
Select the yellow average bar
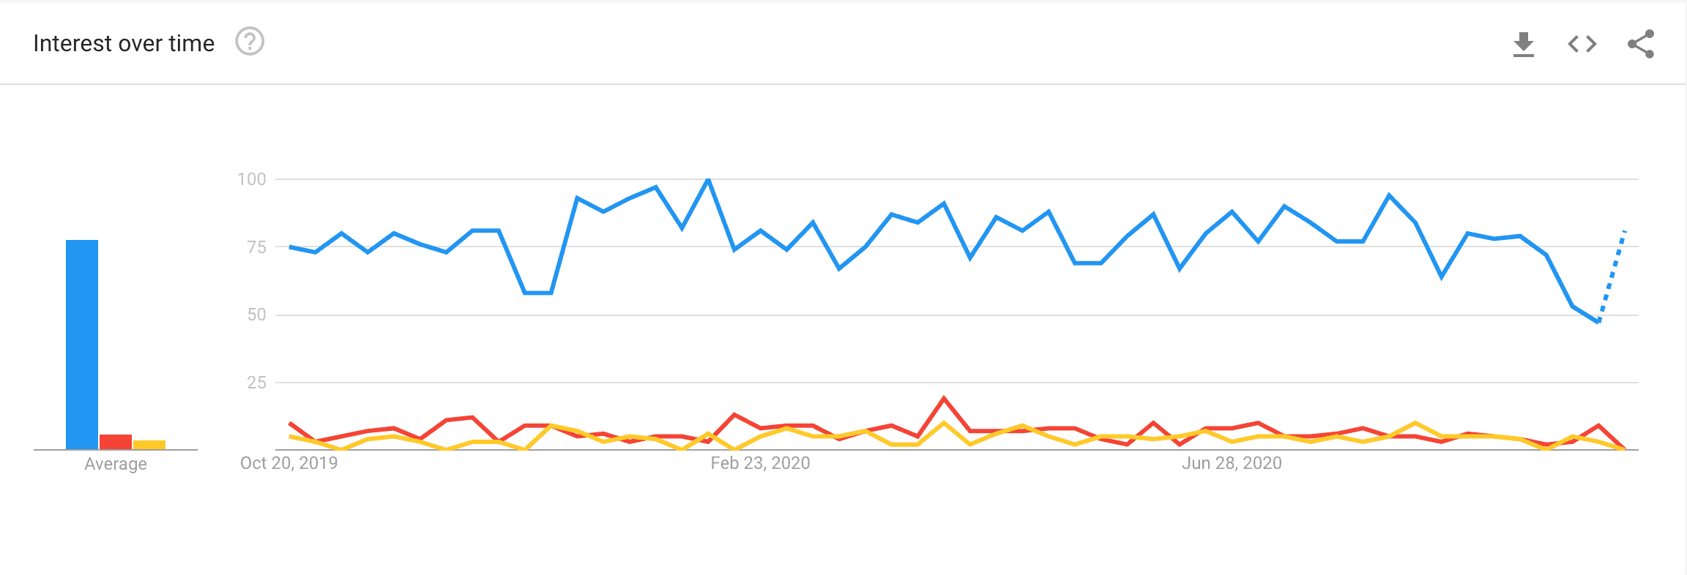149,445
